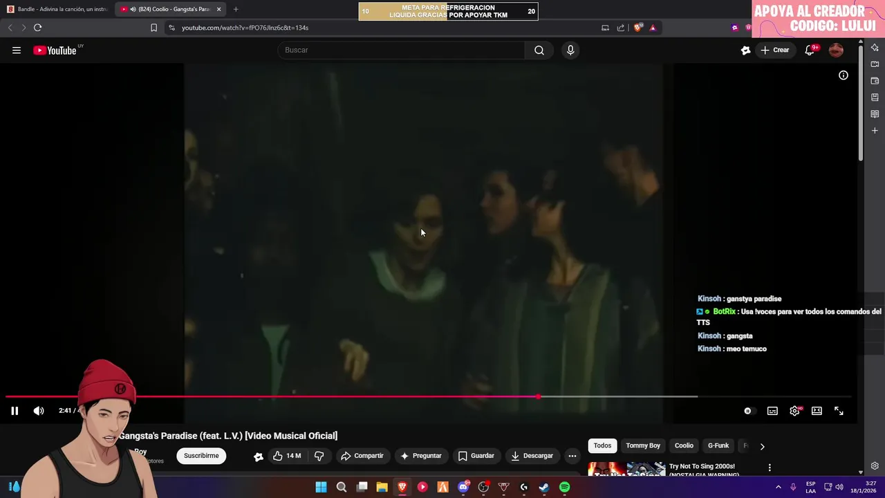Switch to theater mode
885x498 pixels.
(817, 411)
